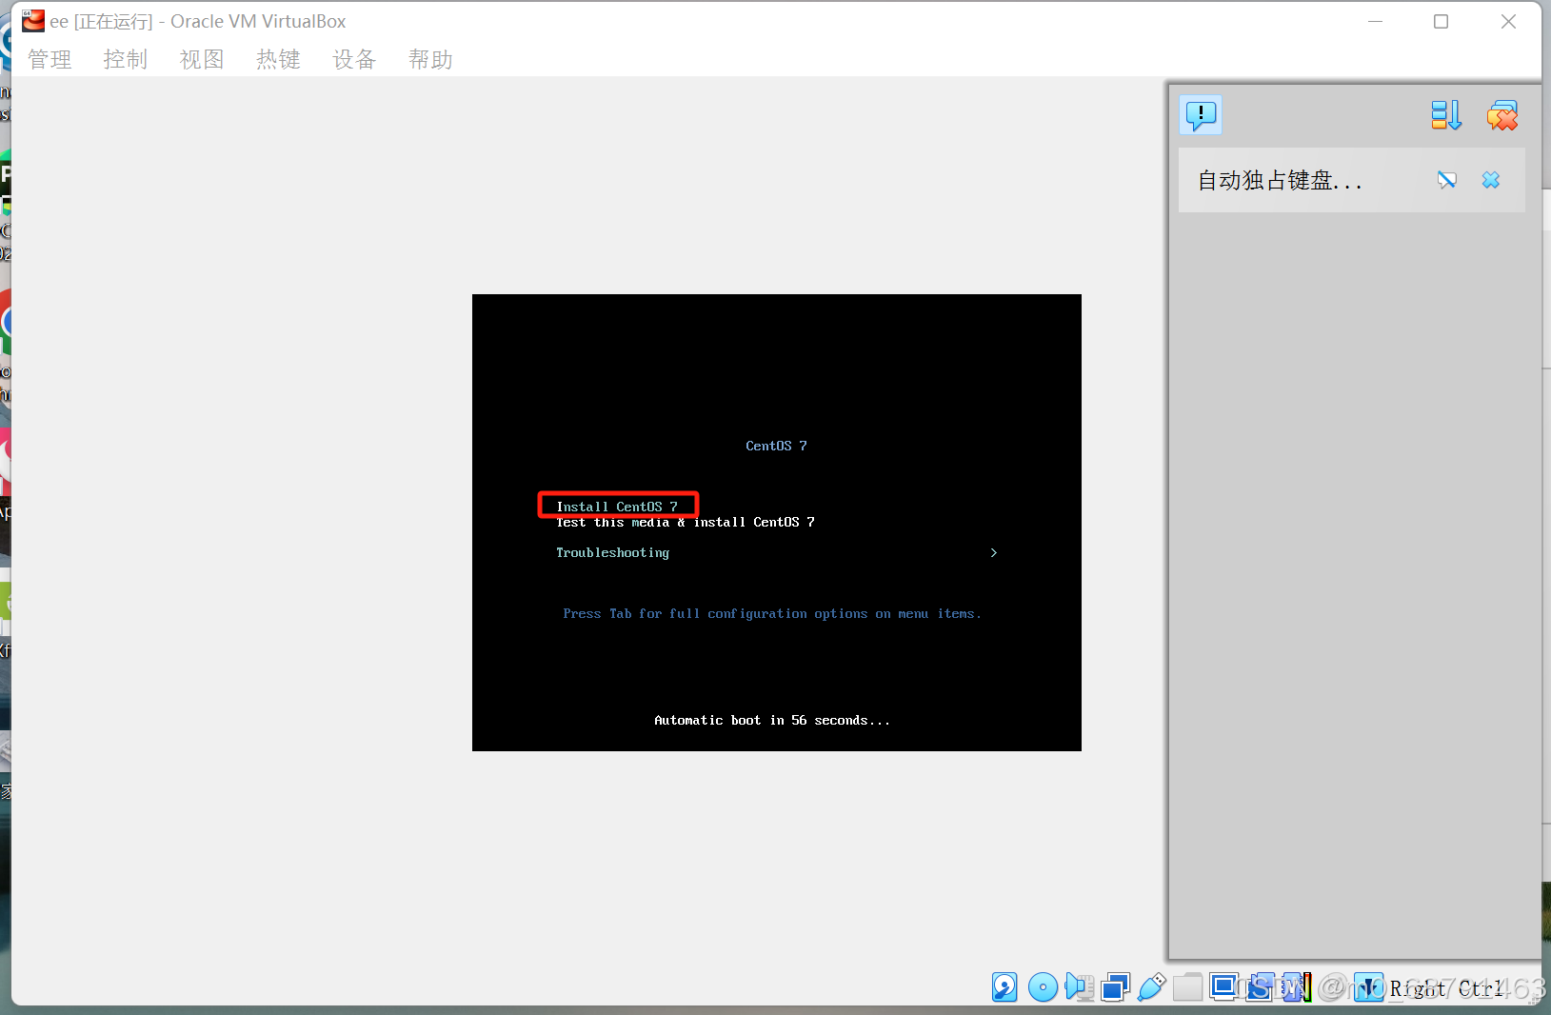Click the display monitor status bar icon

coord(1223,987)
